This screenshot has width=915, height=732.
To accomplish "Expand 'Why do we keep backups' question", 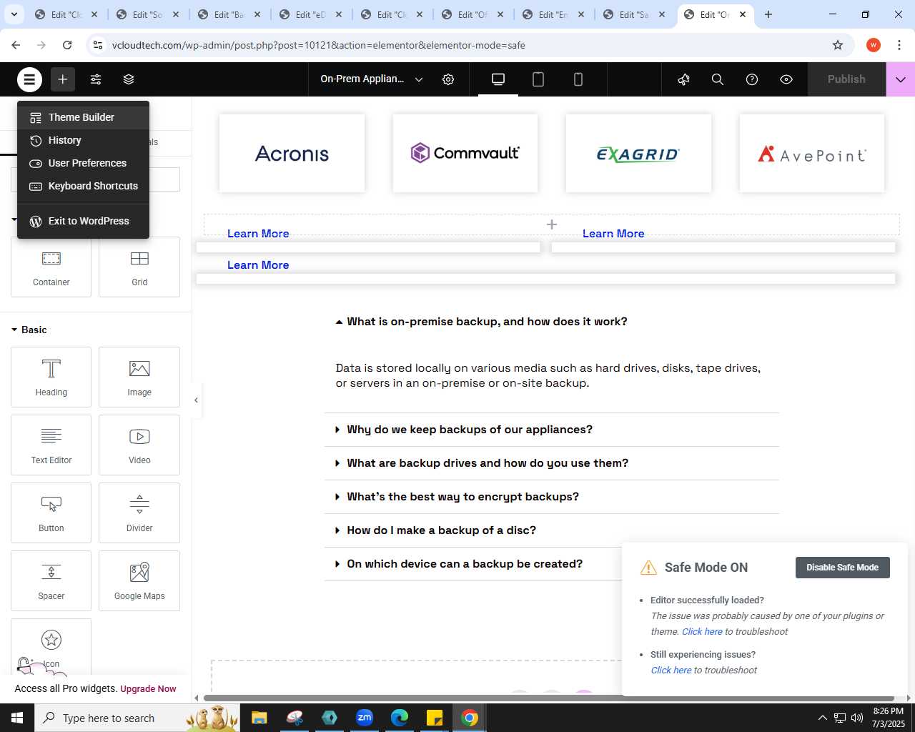I will (x=552, y=430).
